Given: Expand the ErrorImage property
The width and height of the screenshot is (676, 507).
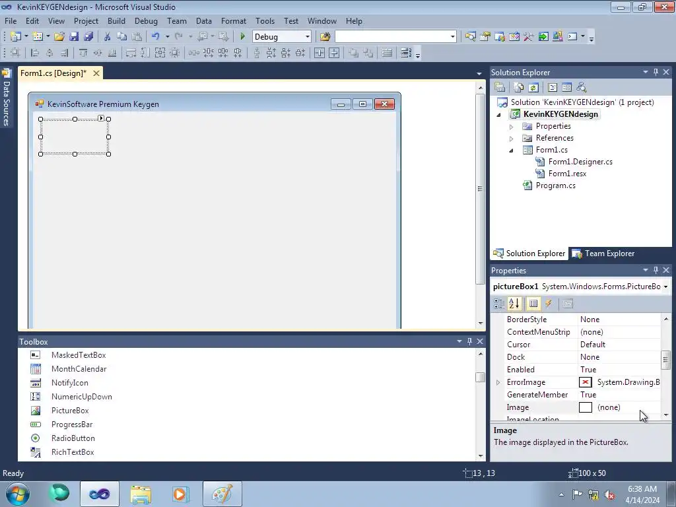Looking at the screenshot, I should pyautogui.click(x=498, y=382).
